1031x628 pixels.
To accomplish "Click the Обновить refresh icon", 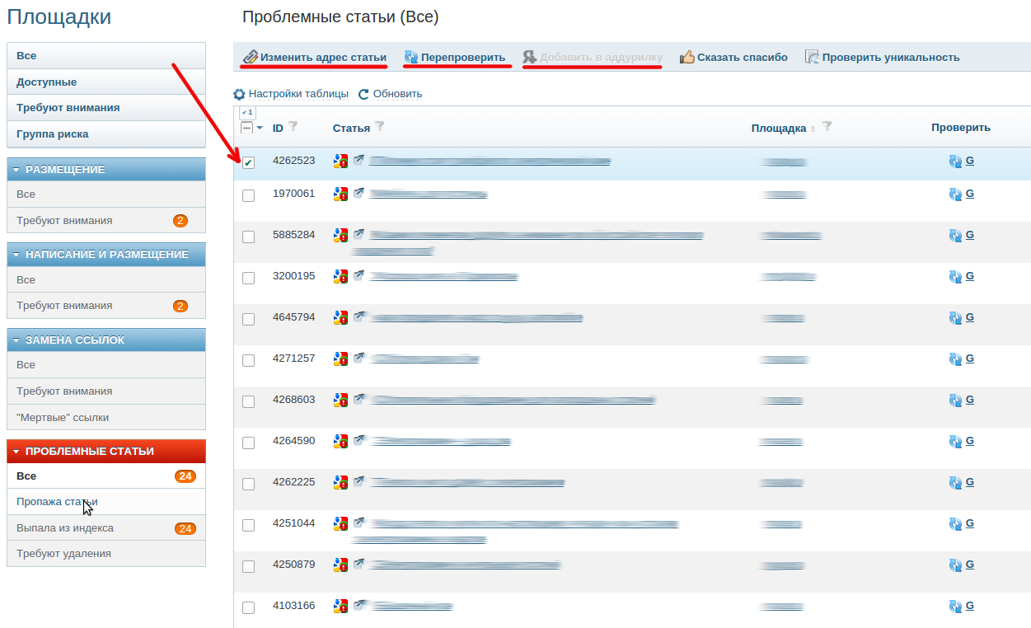I will coord(363,94).
